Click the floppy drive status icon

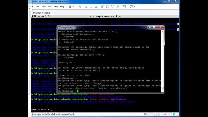click(x=155, y=114)
